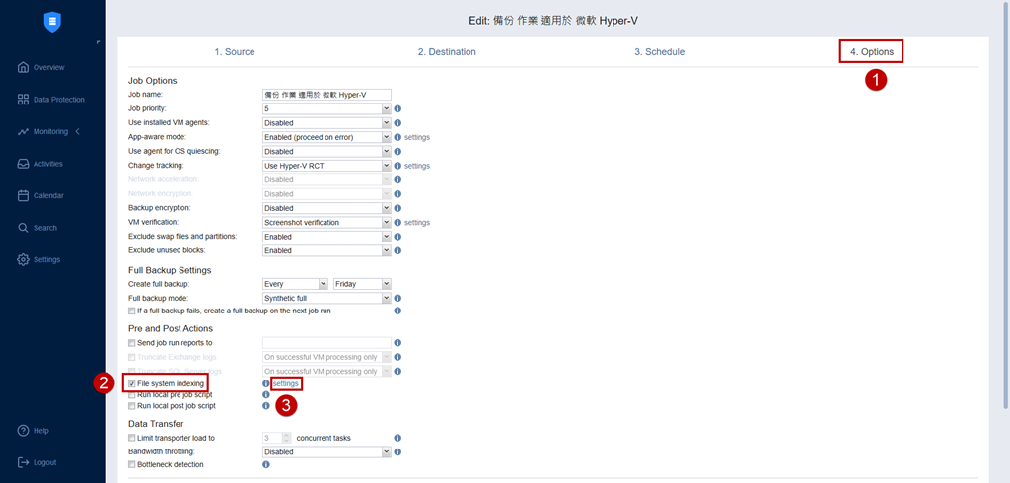
Task: Toggle full backup on next run if fails checkbox
Action: click(x=132, y=310)
